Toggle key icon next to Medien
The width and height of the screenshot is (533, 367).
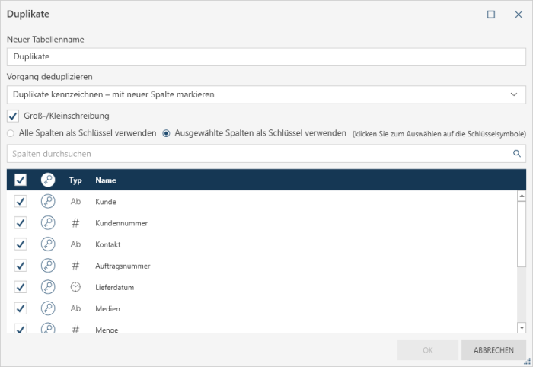[48, 308]
